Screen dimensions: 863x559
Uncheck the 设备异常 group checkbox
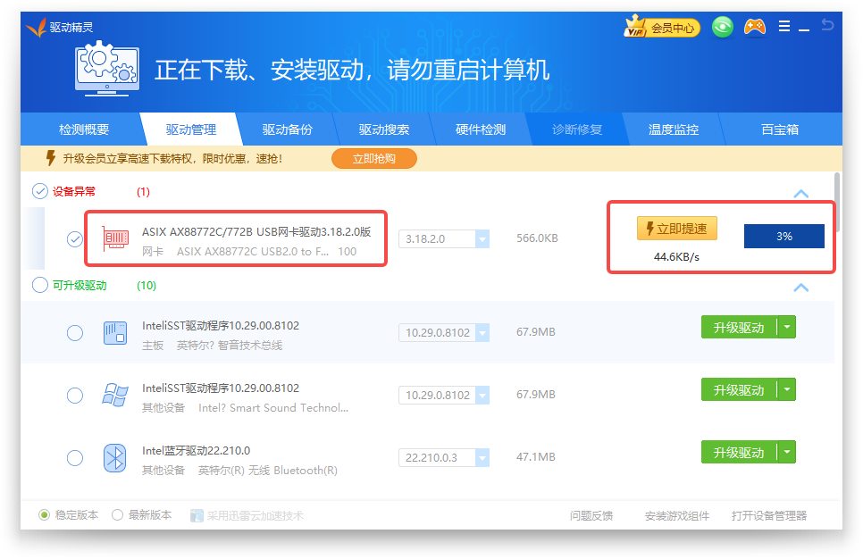click(40, 191)
